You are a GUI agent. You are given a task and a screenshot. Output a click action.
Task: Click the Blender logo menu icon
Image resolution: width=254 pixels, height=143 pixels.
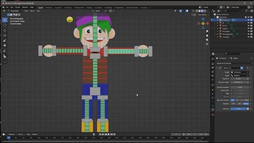point(3,7)
